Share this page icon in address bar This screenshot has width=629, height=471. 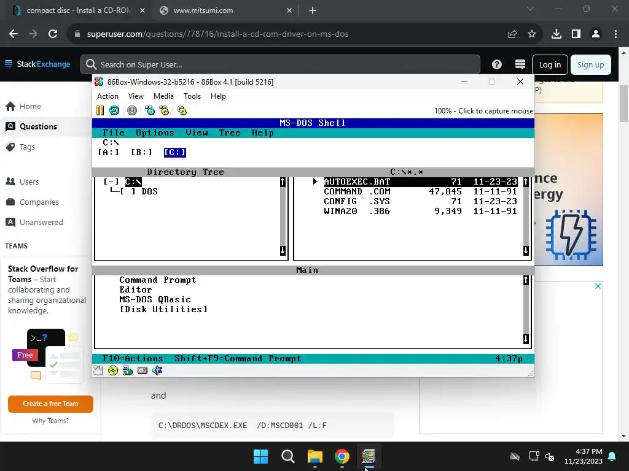(x=512, y=34)
